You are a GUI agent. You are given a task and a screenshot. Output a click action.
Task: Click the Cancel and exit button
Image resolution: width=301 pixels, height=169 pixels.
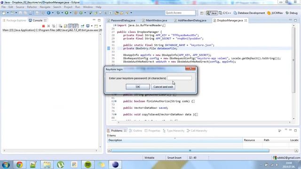163,87
